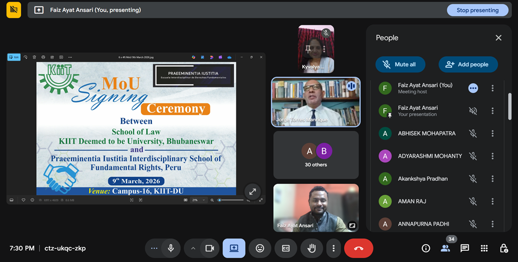
Task: Click Stop presenting
Action: (478, 10)
